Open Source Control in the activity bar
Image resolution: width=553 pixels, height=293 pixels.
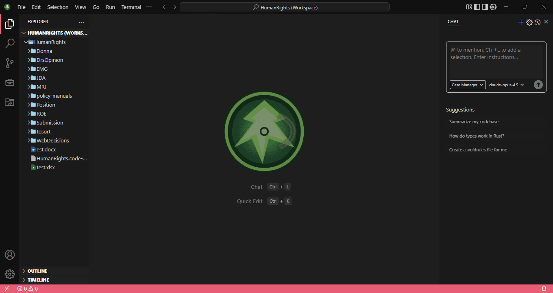pyautogui.click(x=10, y=63)
